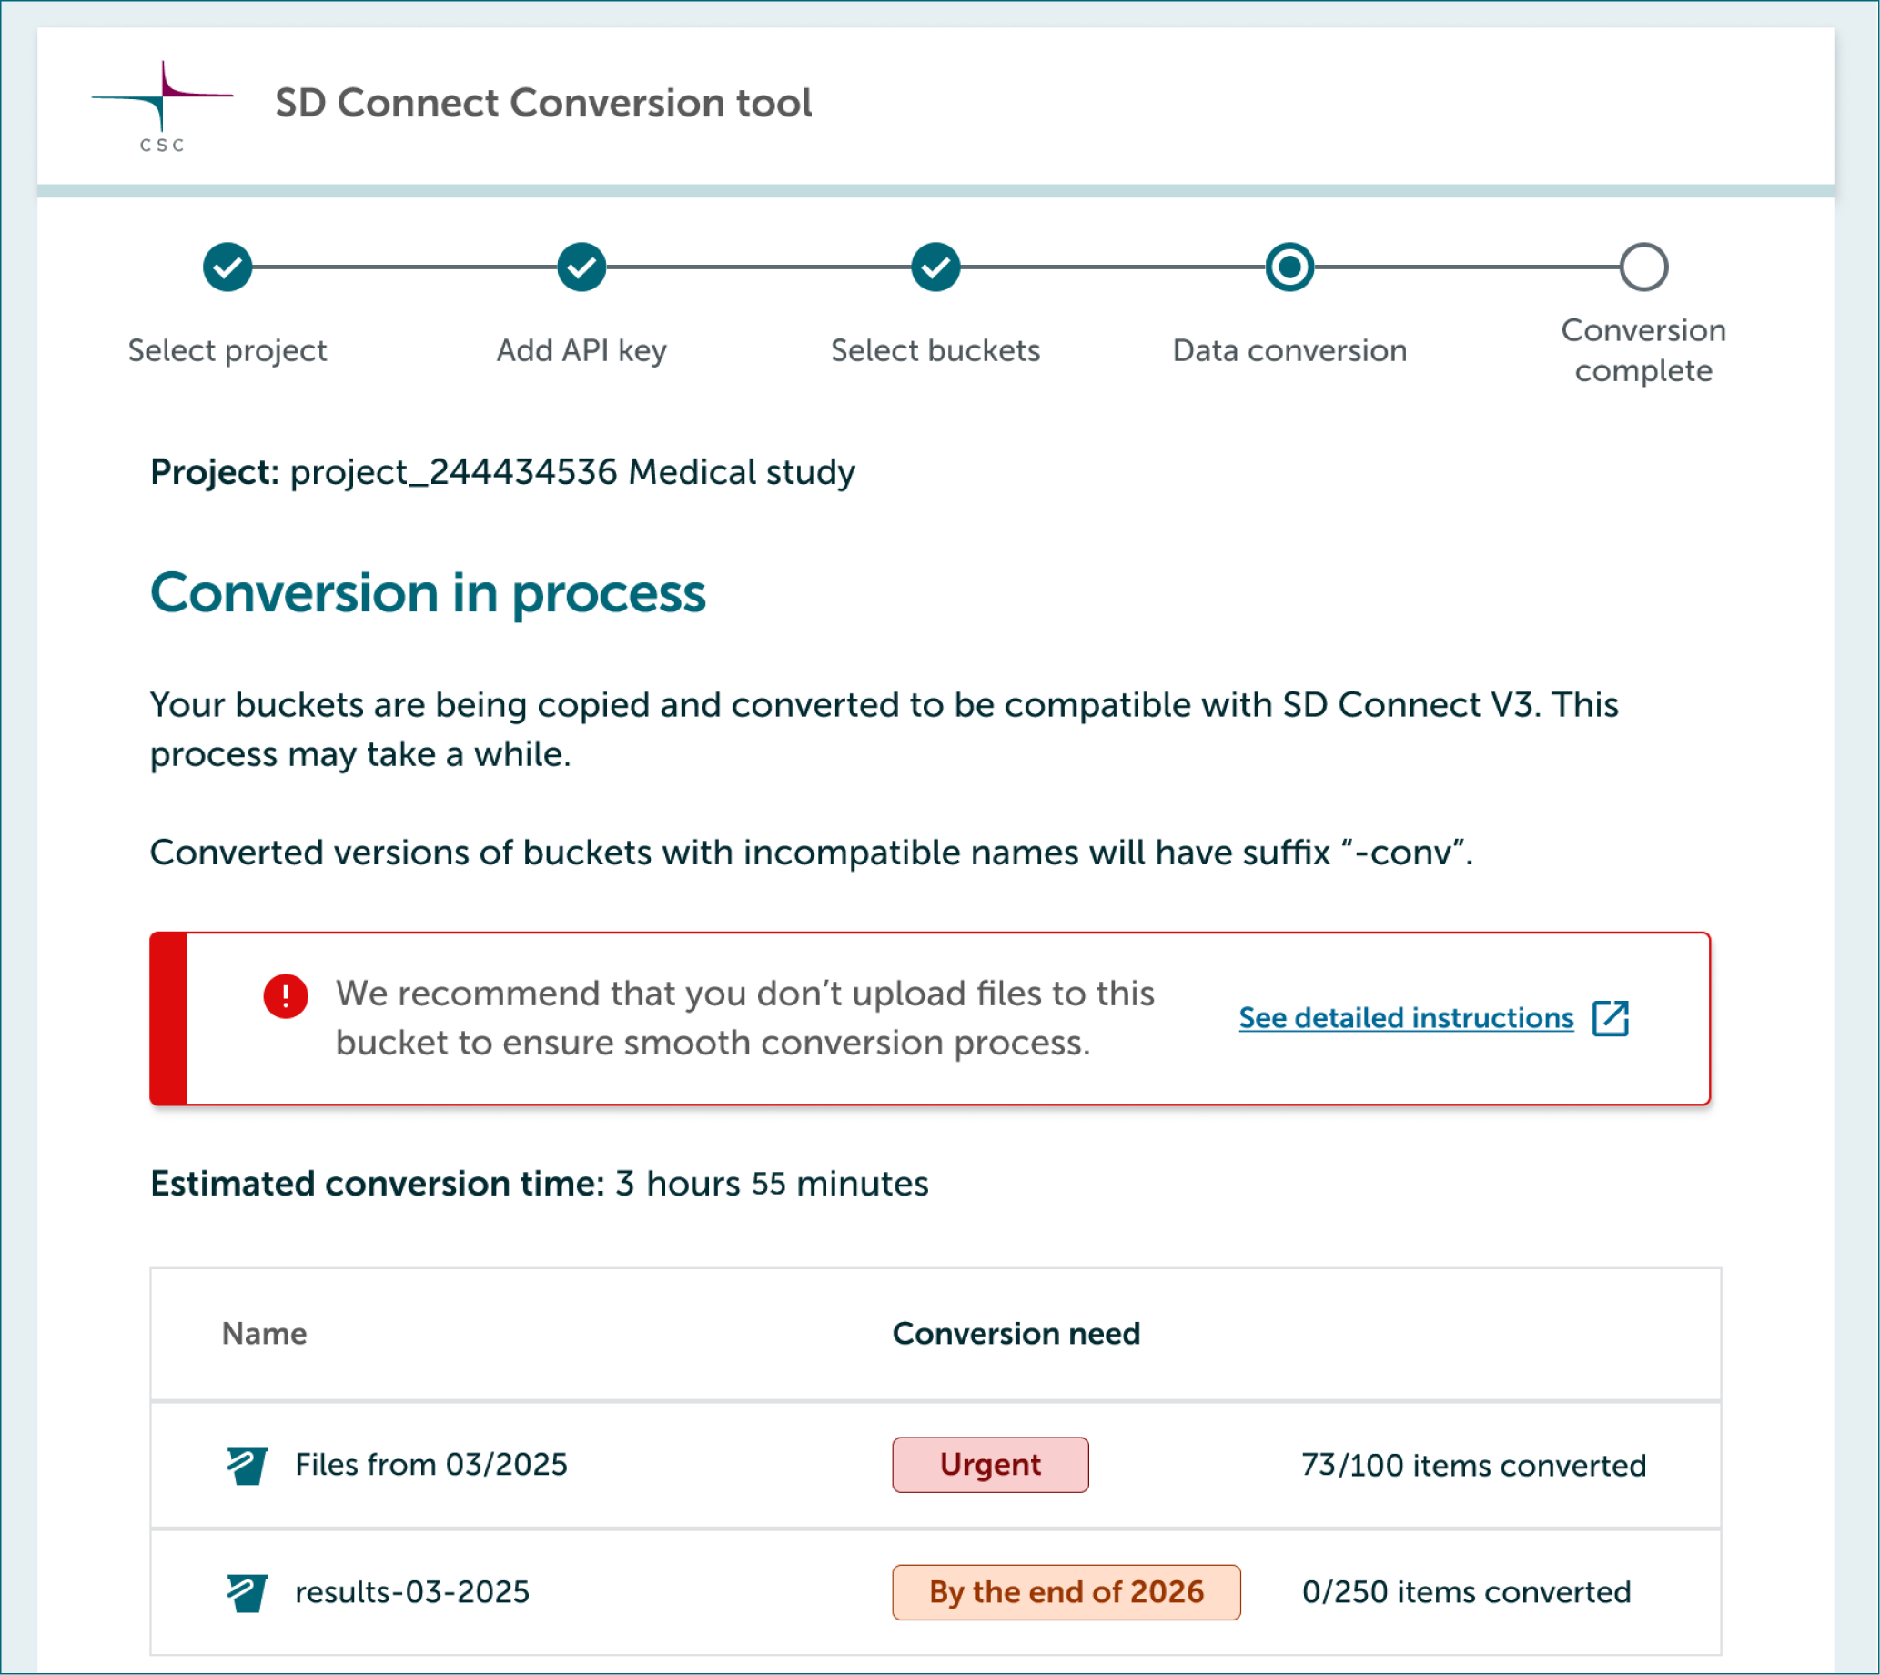Click the external link icon next to instructions
The height and width of the screenshot is (1675, 1880).
[x=1611, y=1018]
